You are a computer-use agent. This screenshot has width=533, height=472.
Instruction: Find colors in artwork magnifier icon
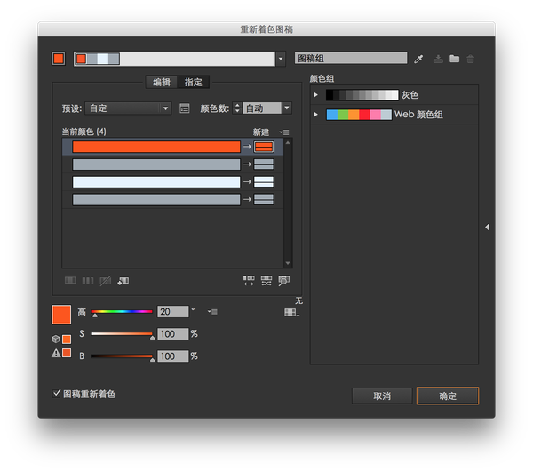[284, 281]
